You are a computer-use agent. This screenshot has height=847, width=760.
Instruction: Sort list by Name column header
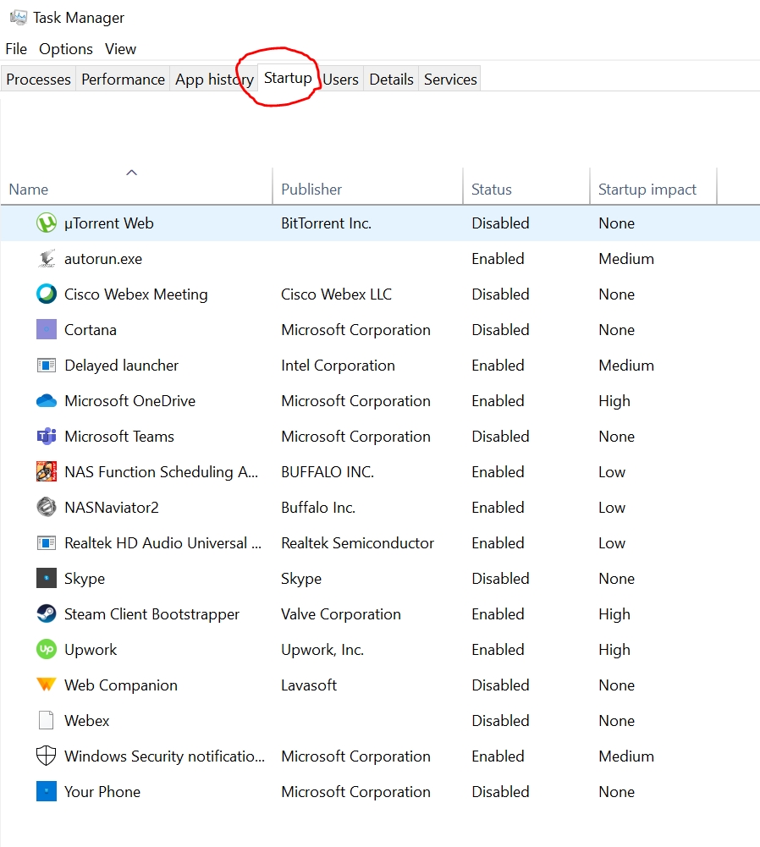tap(29, 190)
